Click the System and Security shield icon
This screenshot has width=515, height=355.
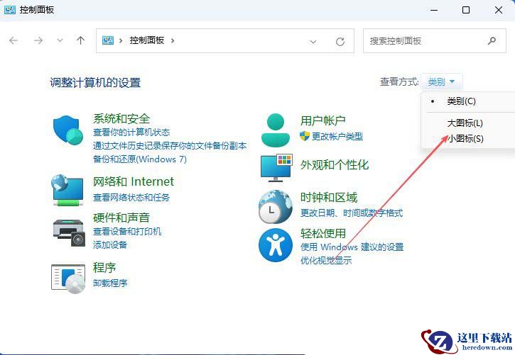[x=68, y=130]
